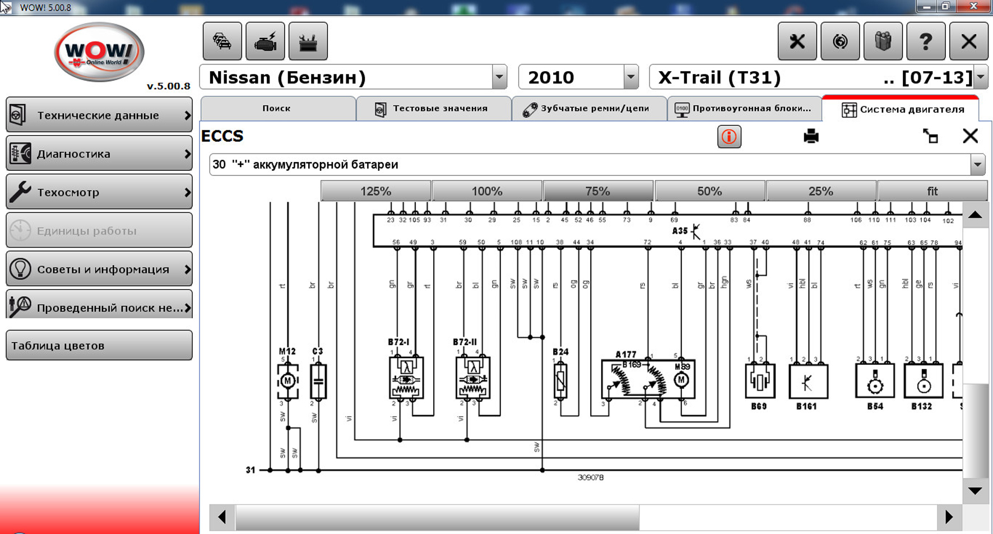Click the horizontal scrollbar right arrow
Screen dimensions: 993x534
(949, 517)
